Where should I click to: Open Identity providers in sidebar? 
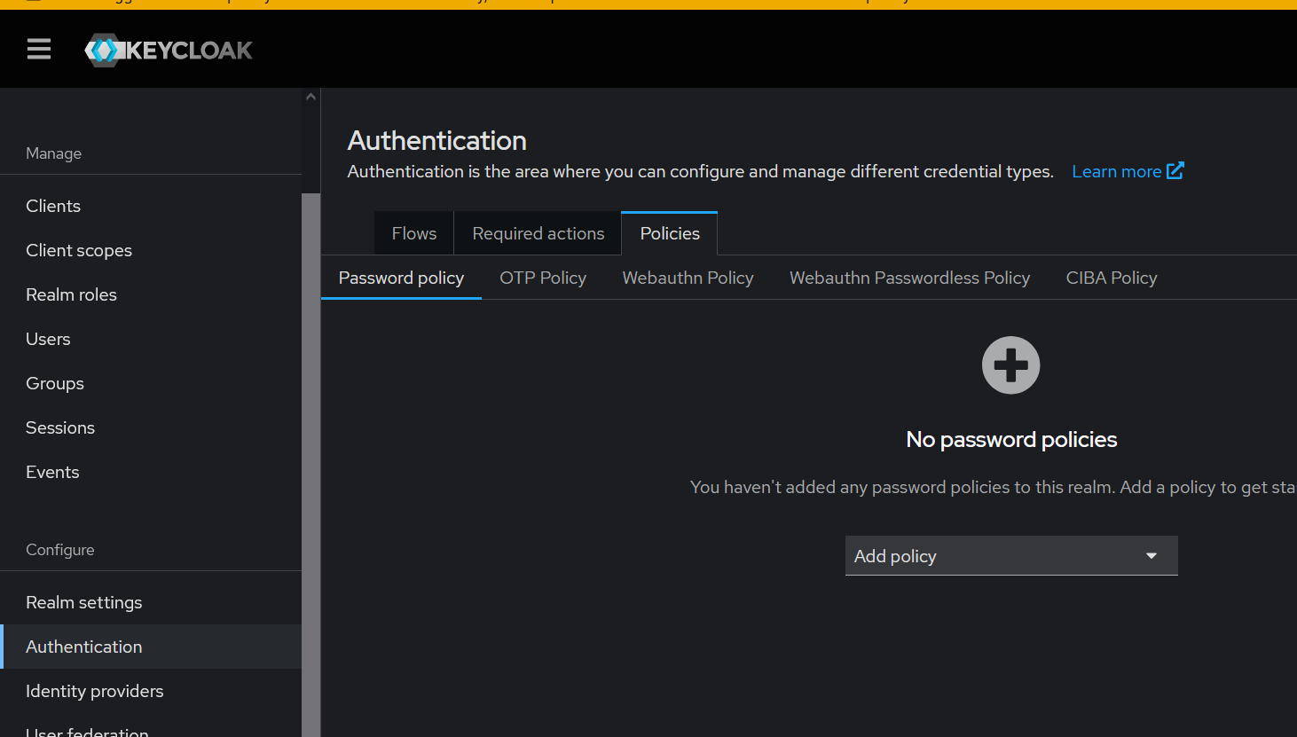(x=151, y=691)
